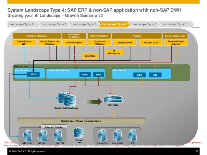Click the PeopleSoft label

[103, 143]
